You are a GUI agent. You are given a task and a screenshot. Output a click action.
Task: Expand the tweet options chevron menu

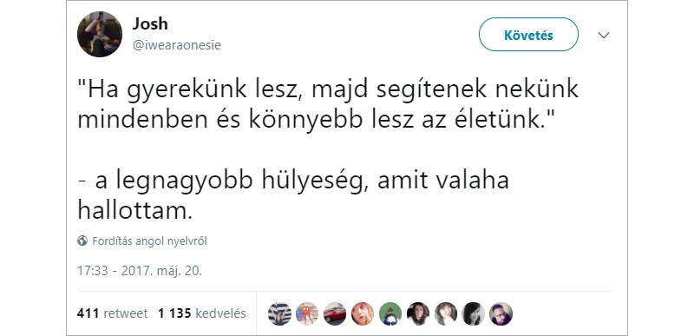604,35
